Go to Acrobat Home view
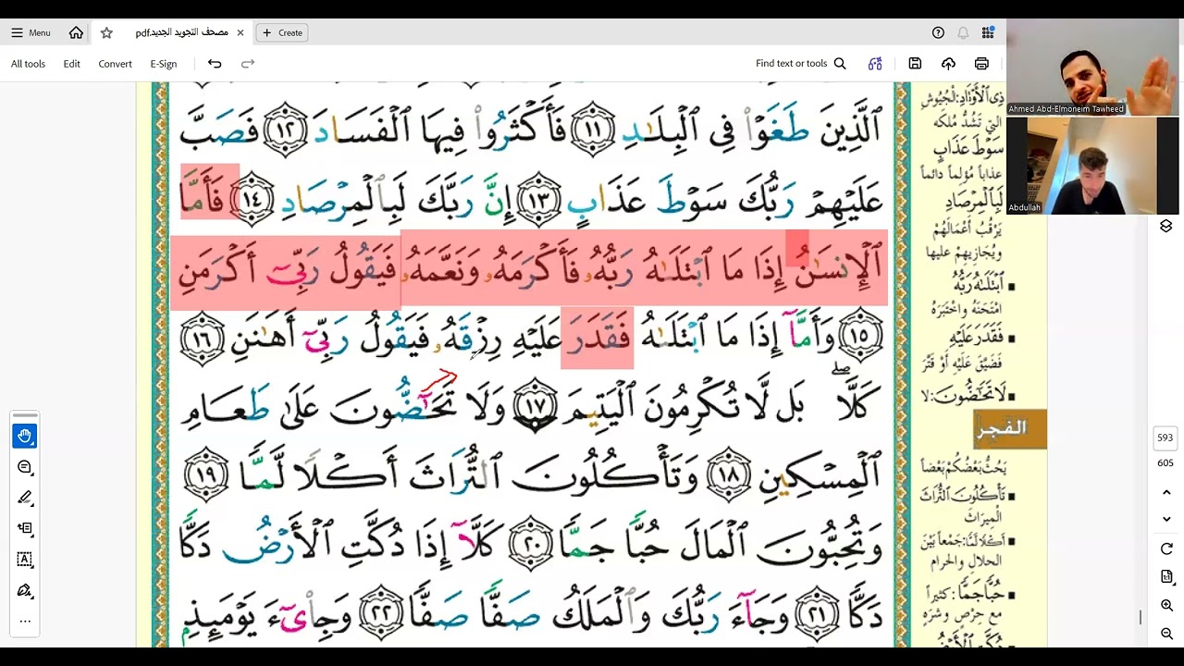Image resolution: width=1184 pixels, height=666 pixels. click(x=76, y=32)
